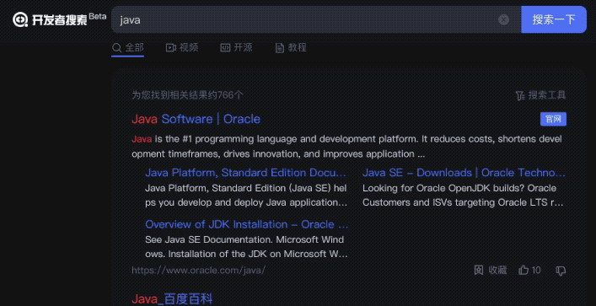Open Java SE - Downloads | Oracle Techno... link
The height and width of the screenshot is (306, 596).
click(464, 173)
